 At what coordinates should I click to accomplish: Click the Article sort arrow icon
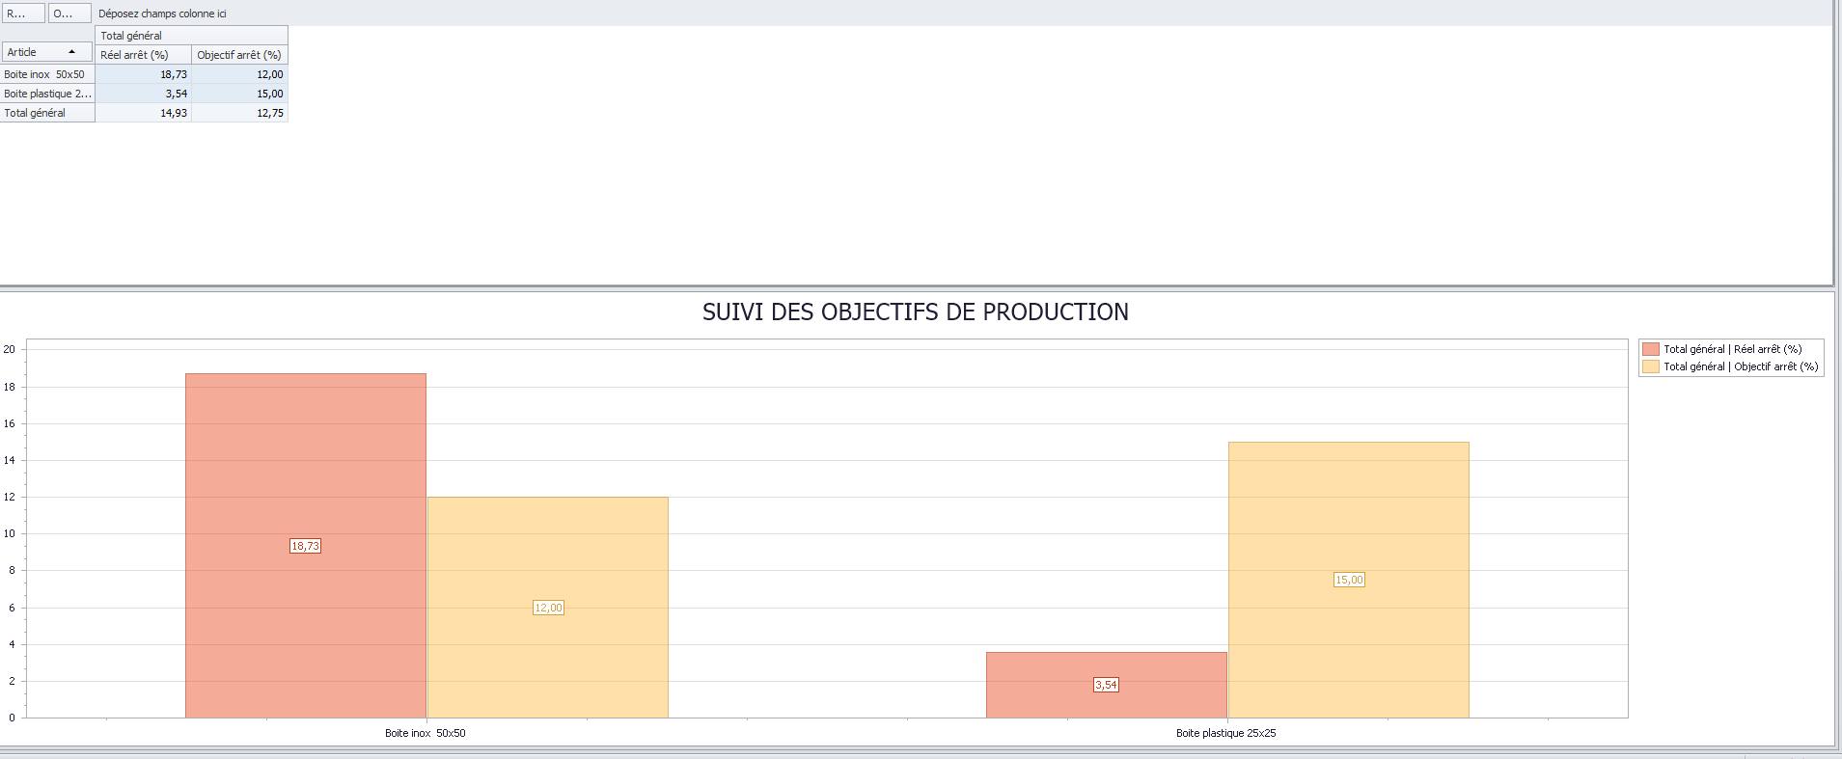pos(71,52)
